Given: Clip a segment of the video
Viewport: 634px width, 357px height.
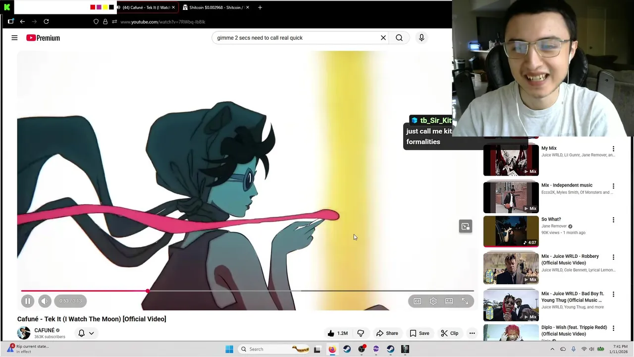Looking at the screenshot, I should click(449, 333).
